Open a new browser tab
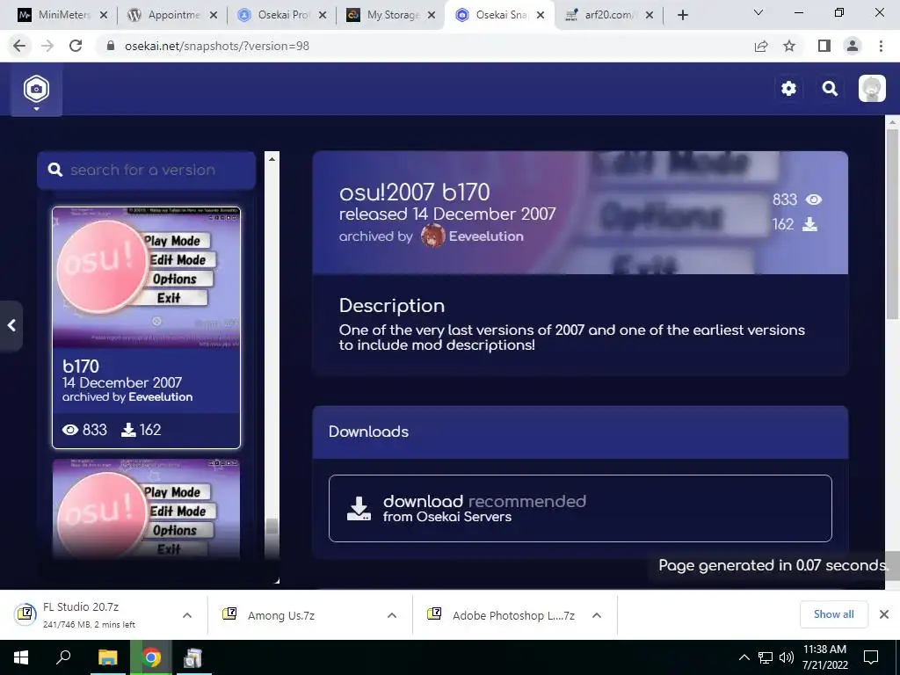This screenshot has width=900, height=675. [682, 16]
